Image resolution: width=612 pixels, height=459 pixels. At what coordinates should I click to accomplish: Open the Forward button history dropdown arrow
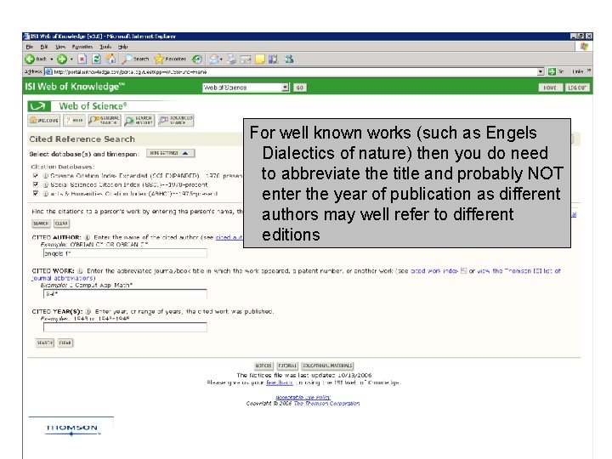[x=71, y=59]
